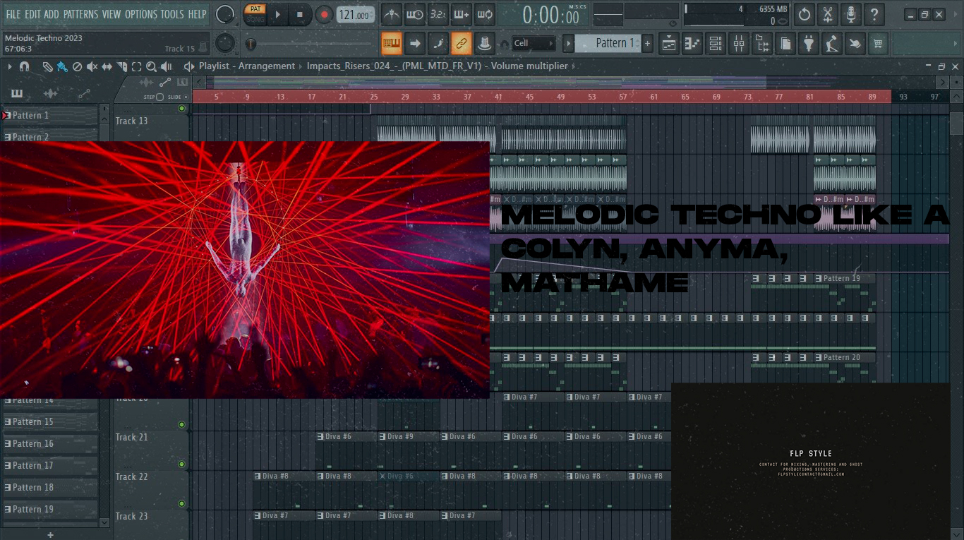The height and width of the screenshot is (540, 964).
Task: Toggle the 3-2-1 countdown before recording
Action: pyautogui.click(x=438, y=14)
